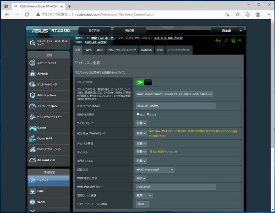Open the Wireless Mode dropdown
The image size is (275, 213).
(x=141, y=123)
